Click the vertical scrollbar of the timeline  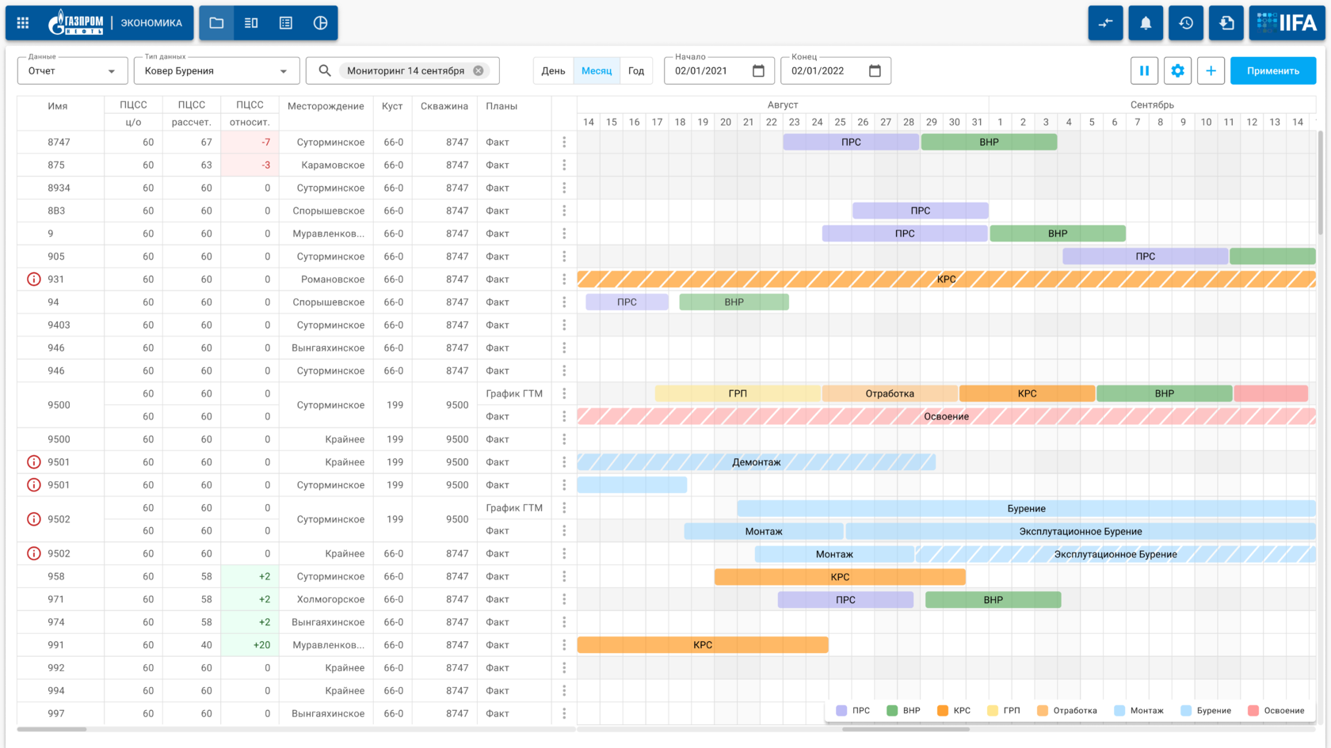(1321, 182)
